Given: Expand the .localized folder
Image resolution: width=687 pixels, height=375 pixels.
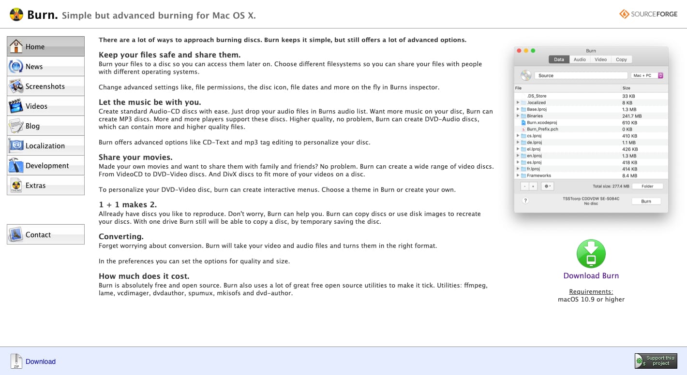Looking at the screenshot, I should coord(518,102).
